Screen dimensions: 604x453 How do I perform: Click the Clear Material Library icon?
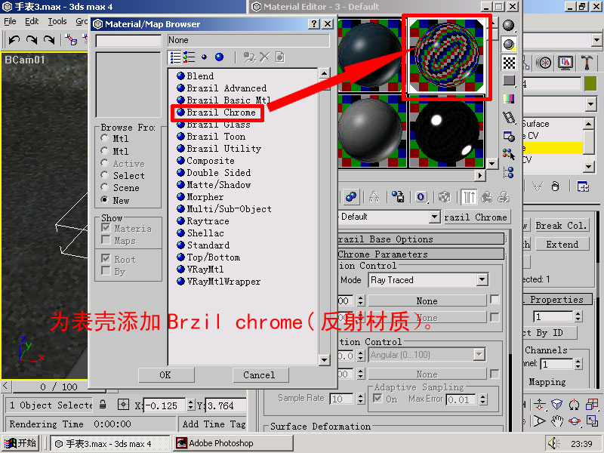click(x=279, y=57)
